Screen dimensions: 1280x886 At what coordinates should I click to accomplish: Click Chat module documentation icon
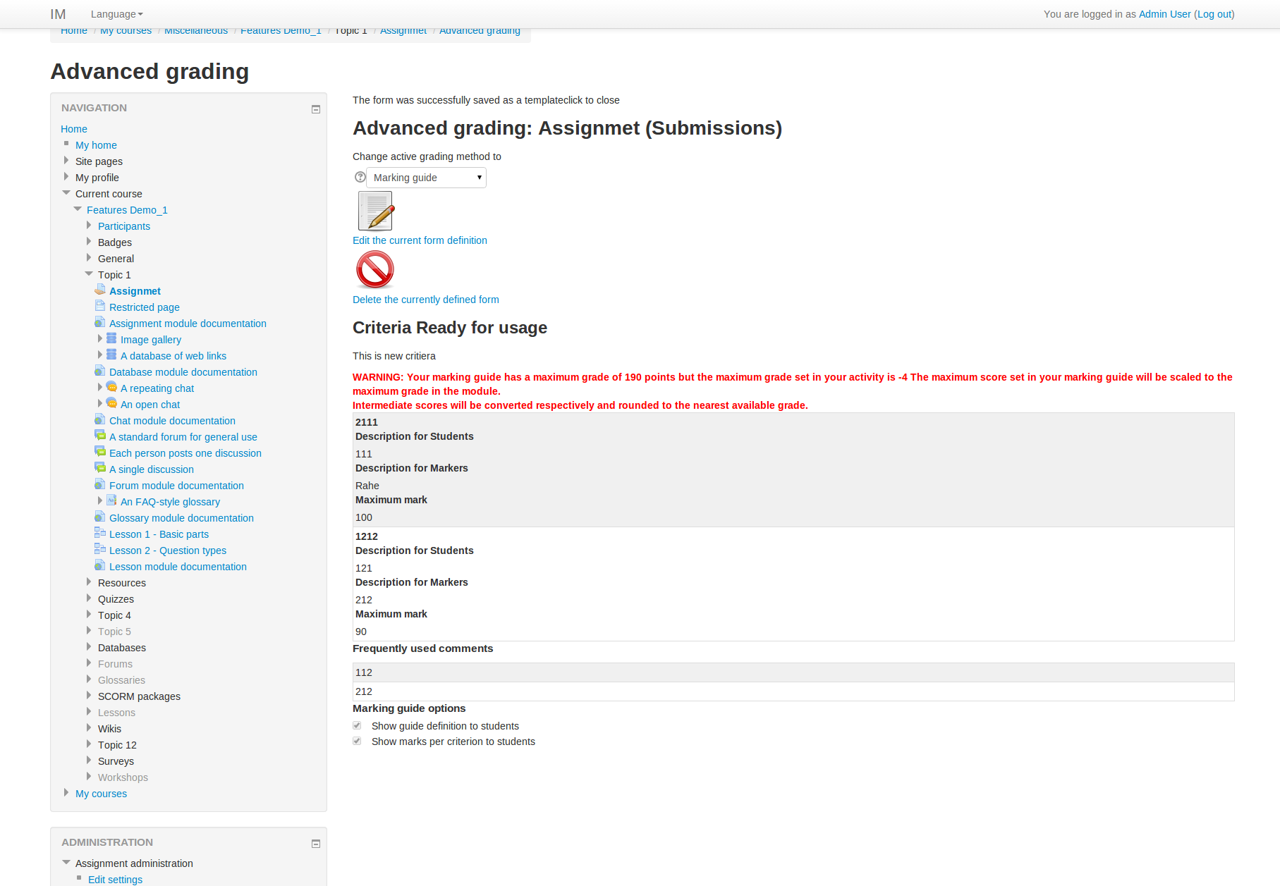pyautogui.click(x=100, y=419)
